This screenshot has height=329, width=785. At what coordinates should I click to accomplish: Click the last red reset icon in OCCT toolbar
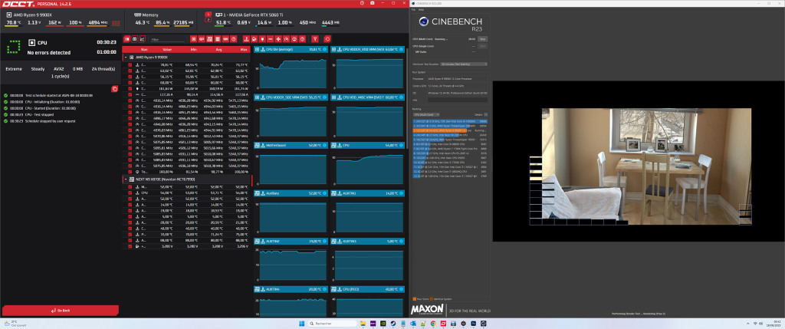pos(327,38)
